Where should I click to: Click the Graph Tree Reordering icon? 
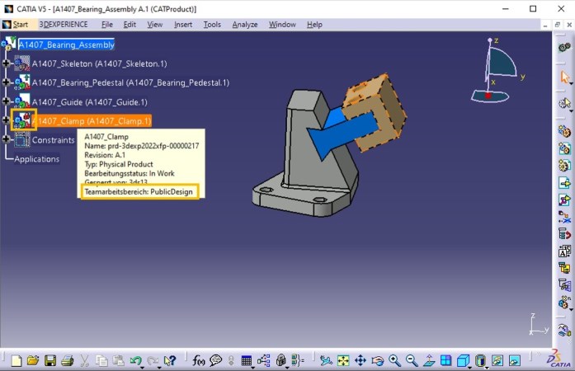pos(564,233)
